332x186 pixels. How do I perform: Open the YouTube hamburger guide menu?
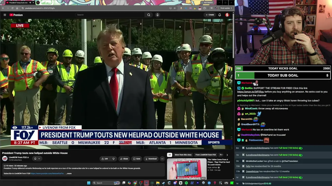coord(5,15)
